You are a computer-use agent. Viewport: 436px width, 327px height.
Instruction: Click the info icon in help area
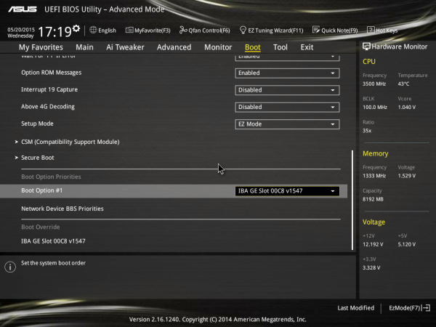(10, 267)
